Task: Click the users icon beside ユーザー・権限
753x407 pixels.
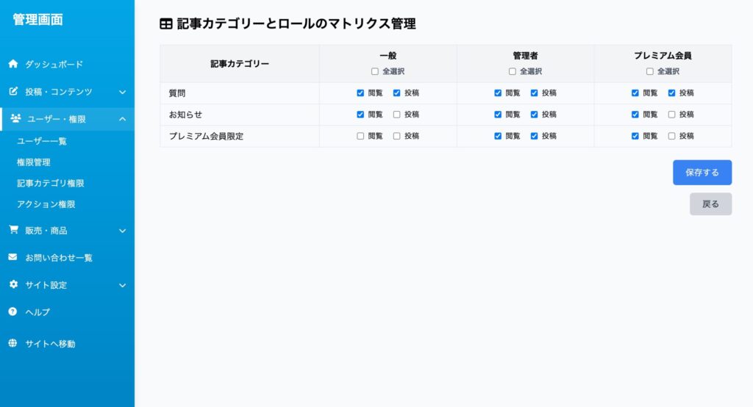Action: click(15, 118)
